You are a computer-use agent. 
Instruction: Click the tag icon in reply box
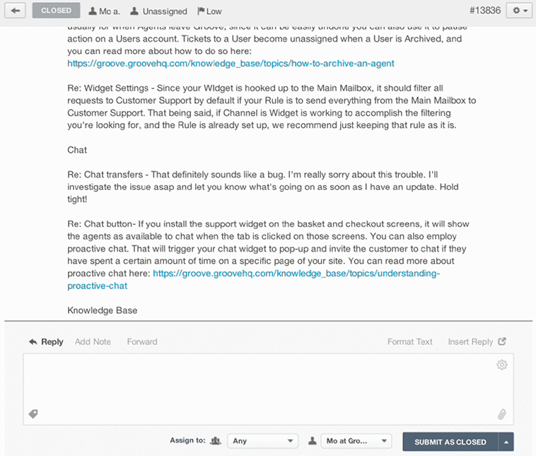(x=33, y=414)
